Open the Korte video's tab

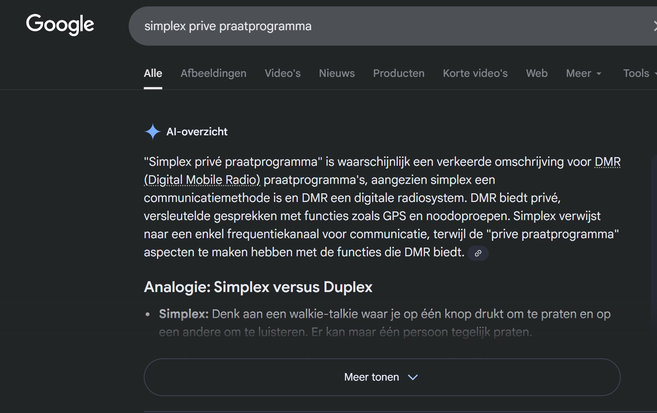[475, 73]
